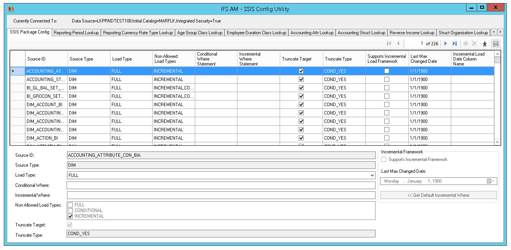
Task: Click Get Default Incremental Where button
Action: point(438,195)
